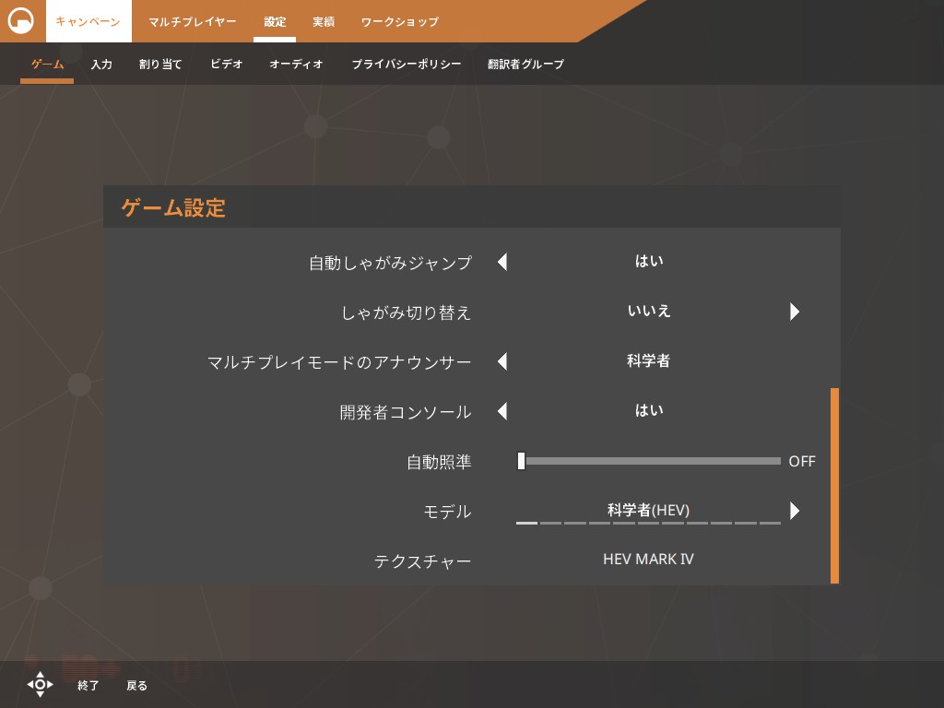Switch to the 割り当て bindings subtab
Viewport: 944px width, 708px height.
160,64
